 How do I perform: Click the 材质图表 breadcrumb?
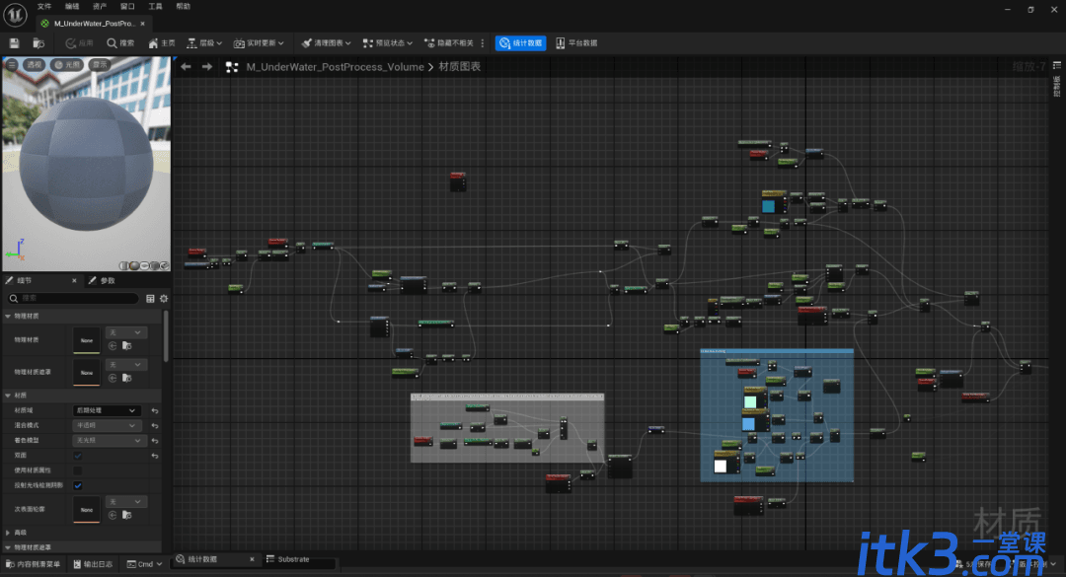tap(460, 67)
